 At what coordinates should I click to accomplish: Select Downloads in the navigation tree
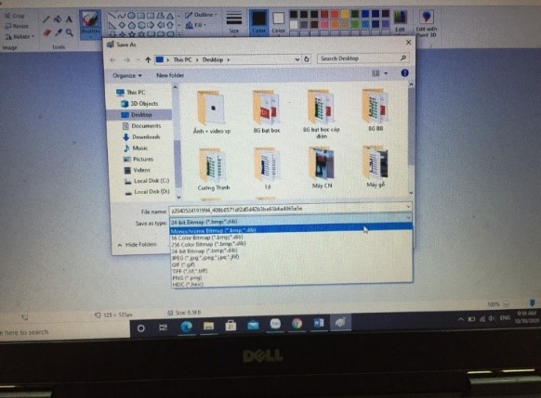[141, 136]
